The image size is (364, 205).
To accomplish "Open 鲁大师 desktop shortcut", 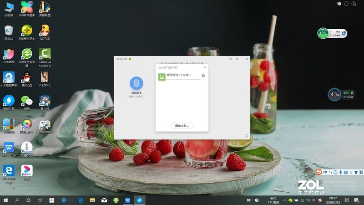I will tap(45, 102).
